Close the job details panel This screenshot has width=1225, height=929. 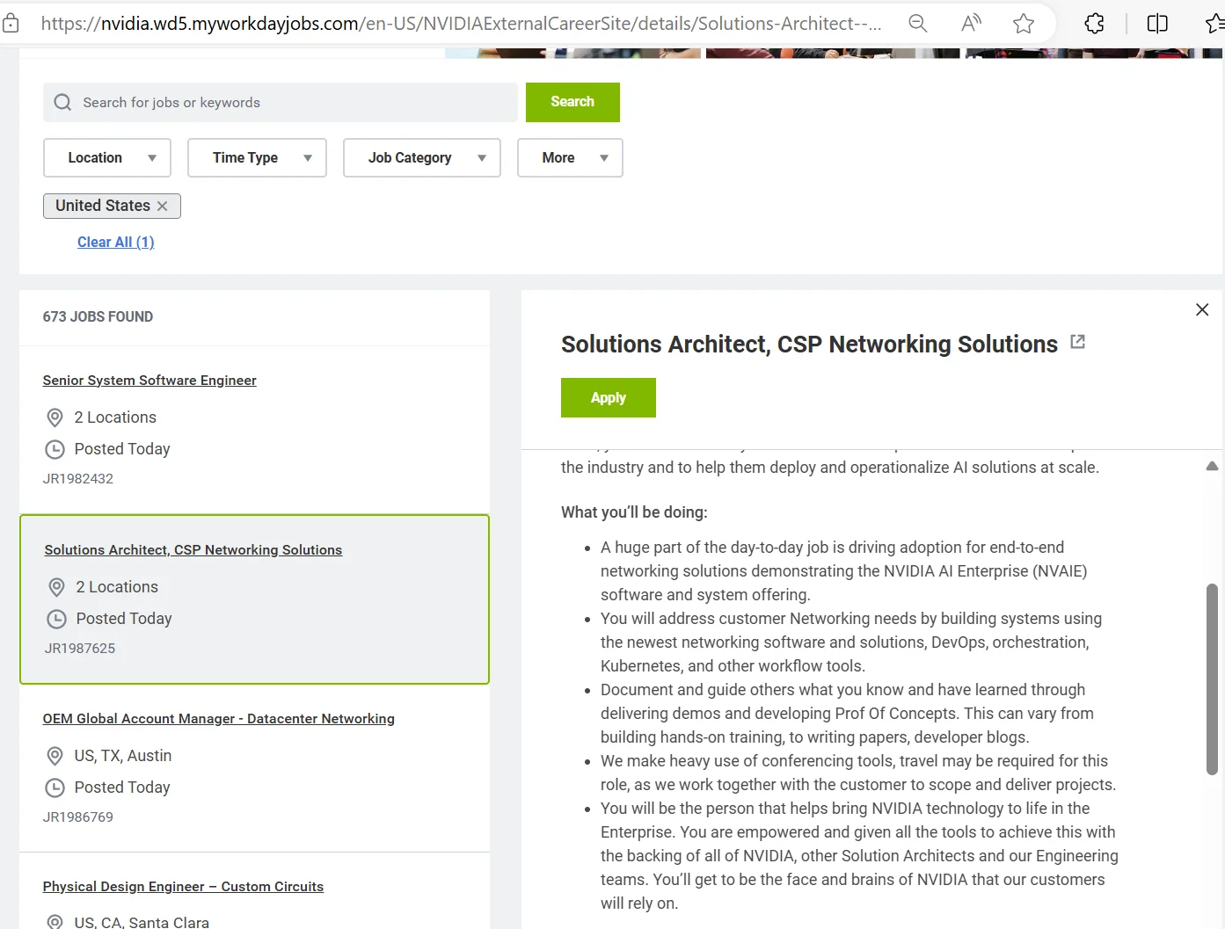(x=1201, y=309)
